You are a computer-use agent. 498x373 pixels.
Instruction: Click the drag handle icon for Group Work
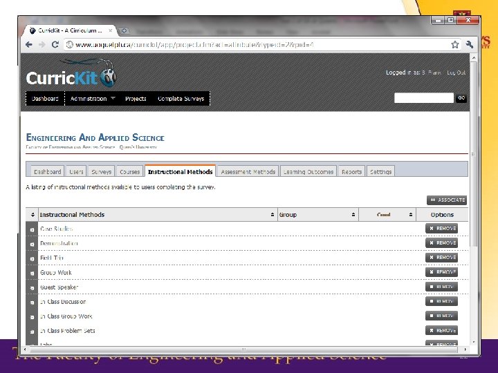(x=32, y=273)
